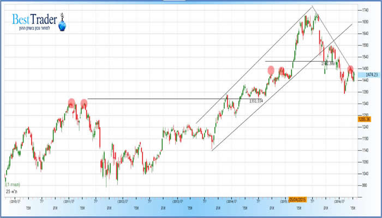Click the red circle marker right of the 2014 pair

[x=282, y=70]
